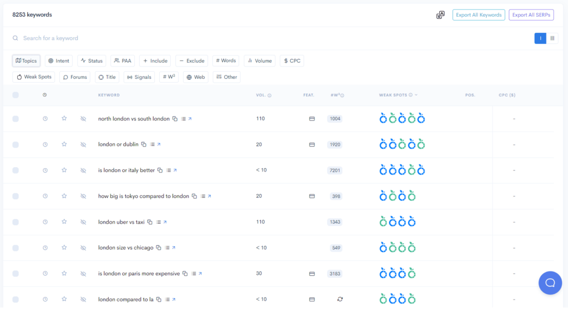
Task: Open the PAA filter dropdown
Action: tap(123, 61)
